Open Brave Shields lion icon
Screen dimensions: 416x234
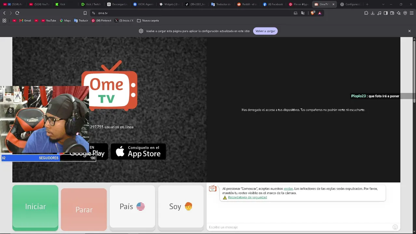click(x=313, y=13)
